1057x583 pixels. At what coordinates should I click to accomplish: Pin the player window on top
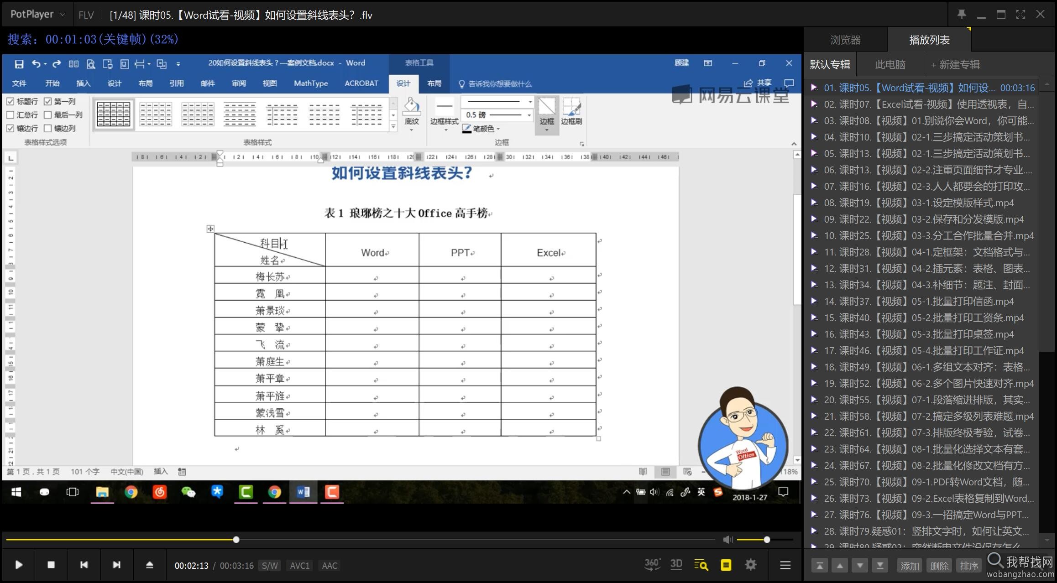click(962, 15)
